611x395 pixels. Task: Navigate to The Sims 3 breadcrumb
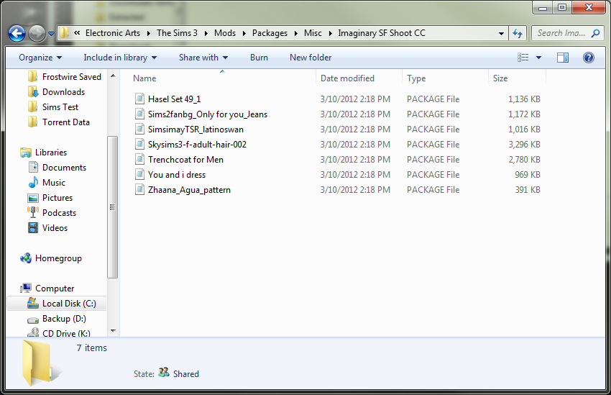177,33
